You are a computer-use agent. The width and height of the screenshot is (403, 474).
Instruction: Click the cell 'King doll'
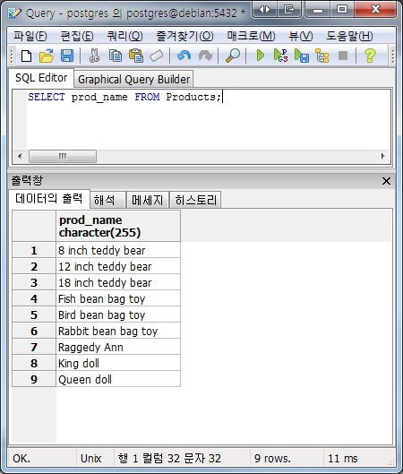tap(118, 363)
